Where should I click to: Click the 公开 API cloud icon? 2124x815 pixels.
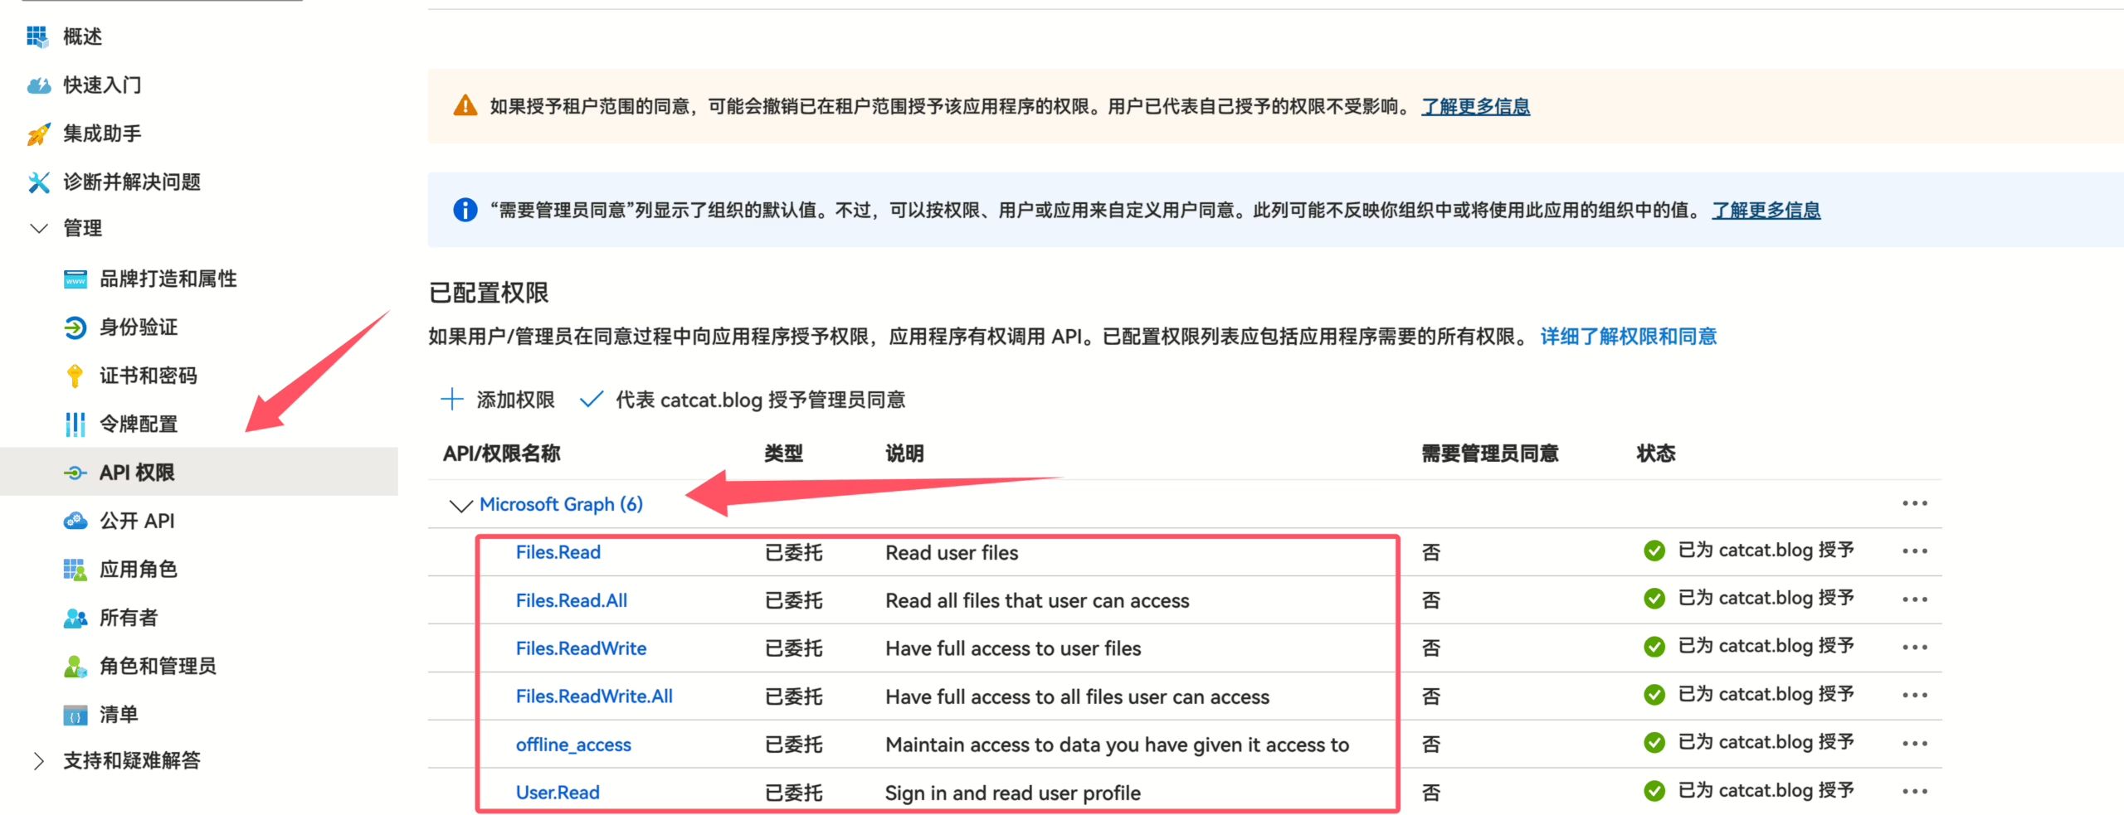[x=76, y=521]
